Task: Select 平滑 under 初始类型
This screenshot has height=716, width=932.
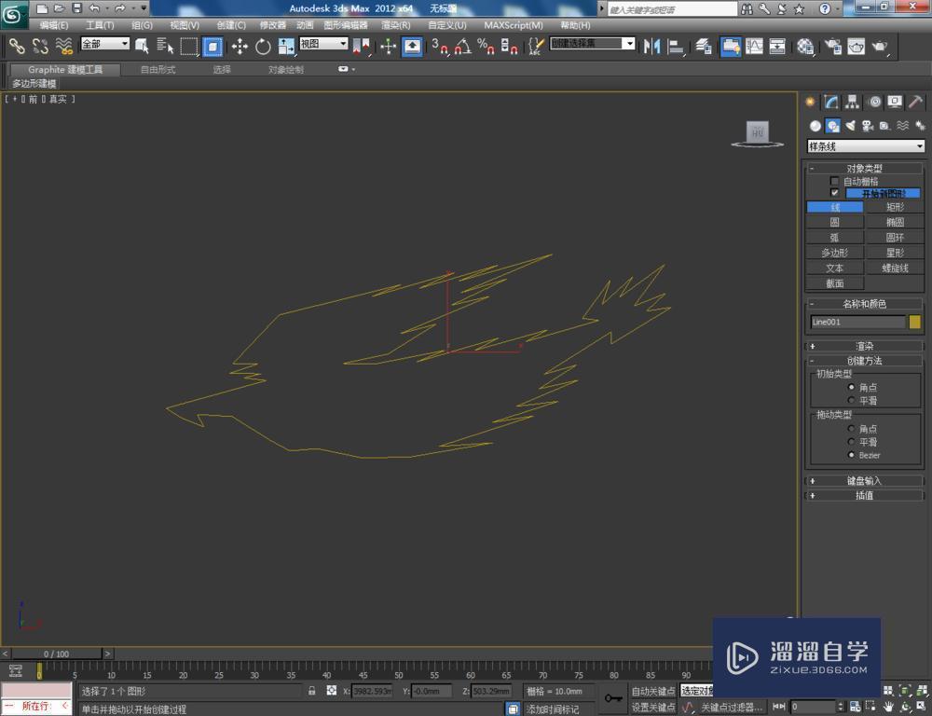Action: coord(851,400)
